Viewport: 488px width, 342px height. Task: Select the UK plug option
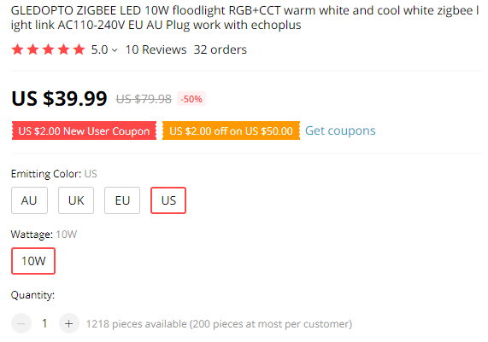pos(76,200)
